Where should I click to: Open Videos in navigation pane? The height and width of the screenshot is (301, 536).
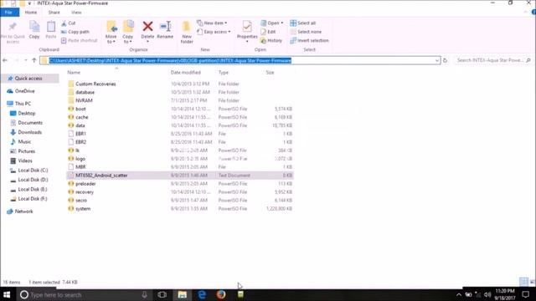click(x=25, y=161)
